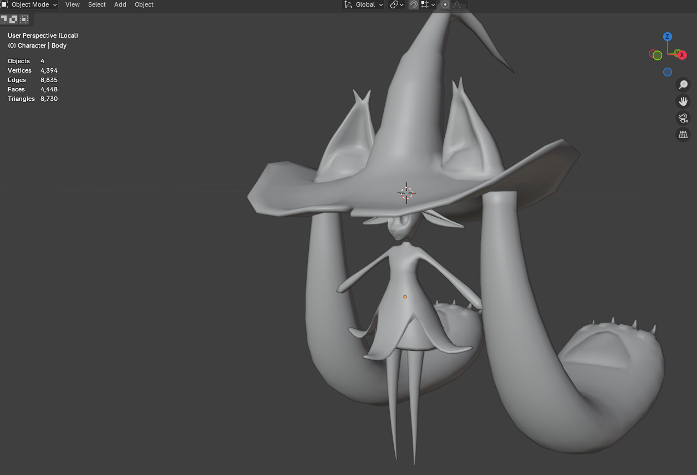Click the Z axis on the navigation gizmo
The width and height of the screenshot is (697, 475).
tap(668, 37)
